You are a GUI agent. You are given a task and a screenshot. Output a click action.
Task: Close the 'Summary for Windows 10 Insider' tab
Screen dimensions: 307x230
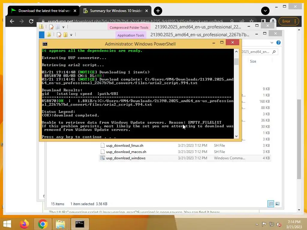click(146, 11)
